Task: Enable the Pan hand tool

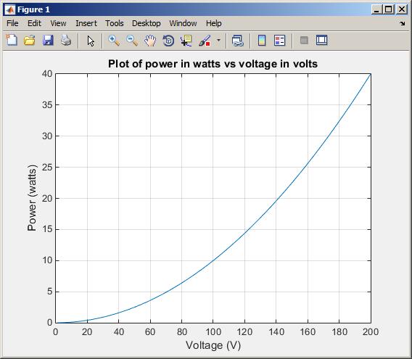Action: [150, 41]
